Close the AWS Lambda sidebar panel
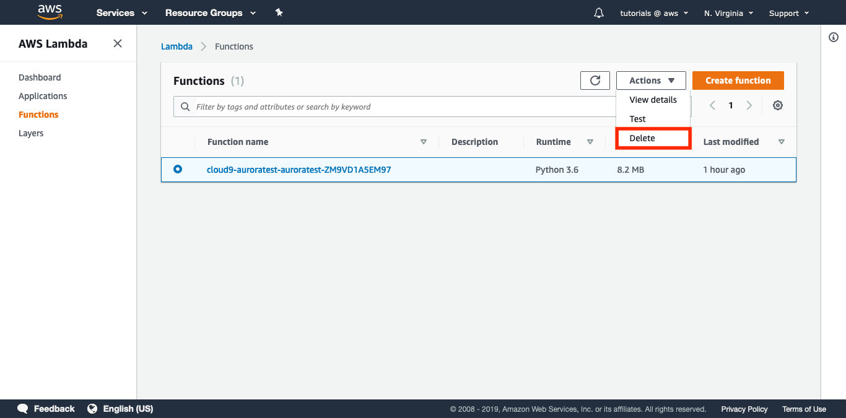 pyautogui.click(x=118, y=43)
